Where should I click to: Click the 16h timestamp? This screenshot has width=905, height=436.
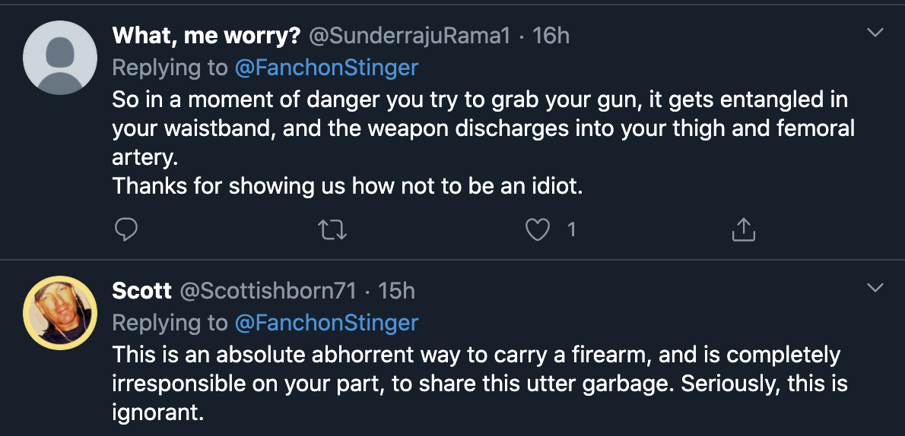(x=551, y=36)
